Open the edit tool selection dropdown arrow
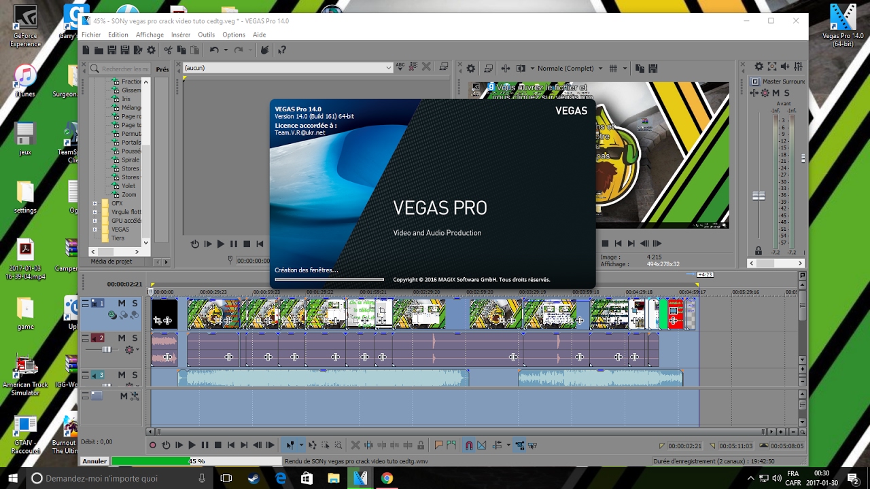Viewport: 870px width, 489px height. pyautogui.click(x=301, y=446)
